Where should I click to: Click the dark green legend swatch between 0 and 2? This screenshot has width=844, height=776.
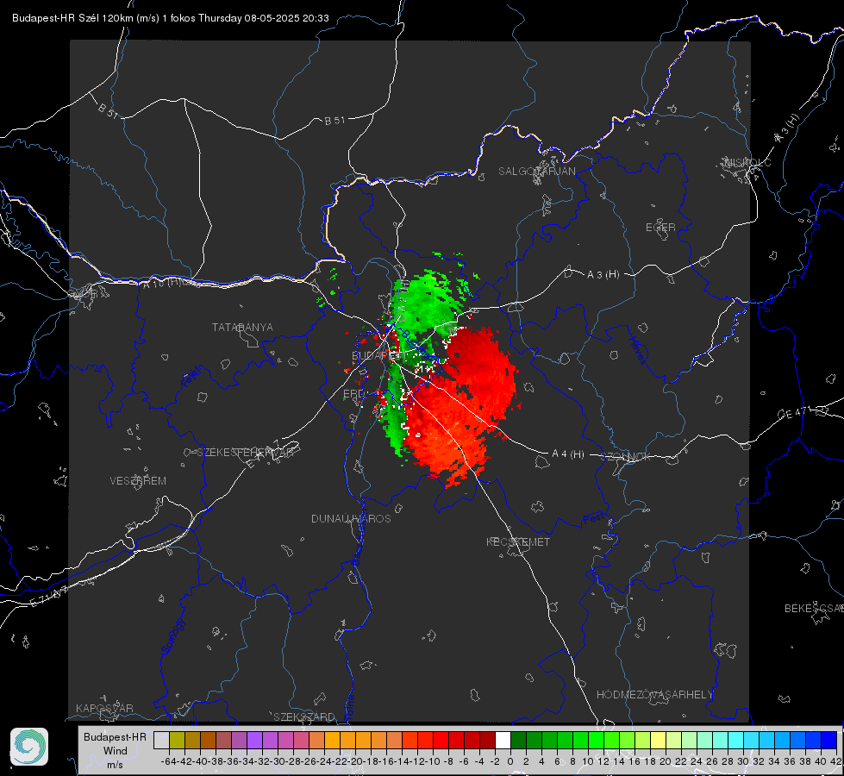coord(518,740)
